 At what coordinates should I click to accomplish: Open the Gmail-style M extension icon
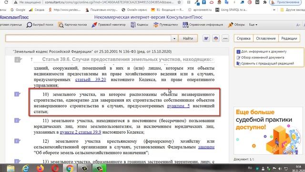[257, 2]
